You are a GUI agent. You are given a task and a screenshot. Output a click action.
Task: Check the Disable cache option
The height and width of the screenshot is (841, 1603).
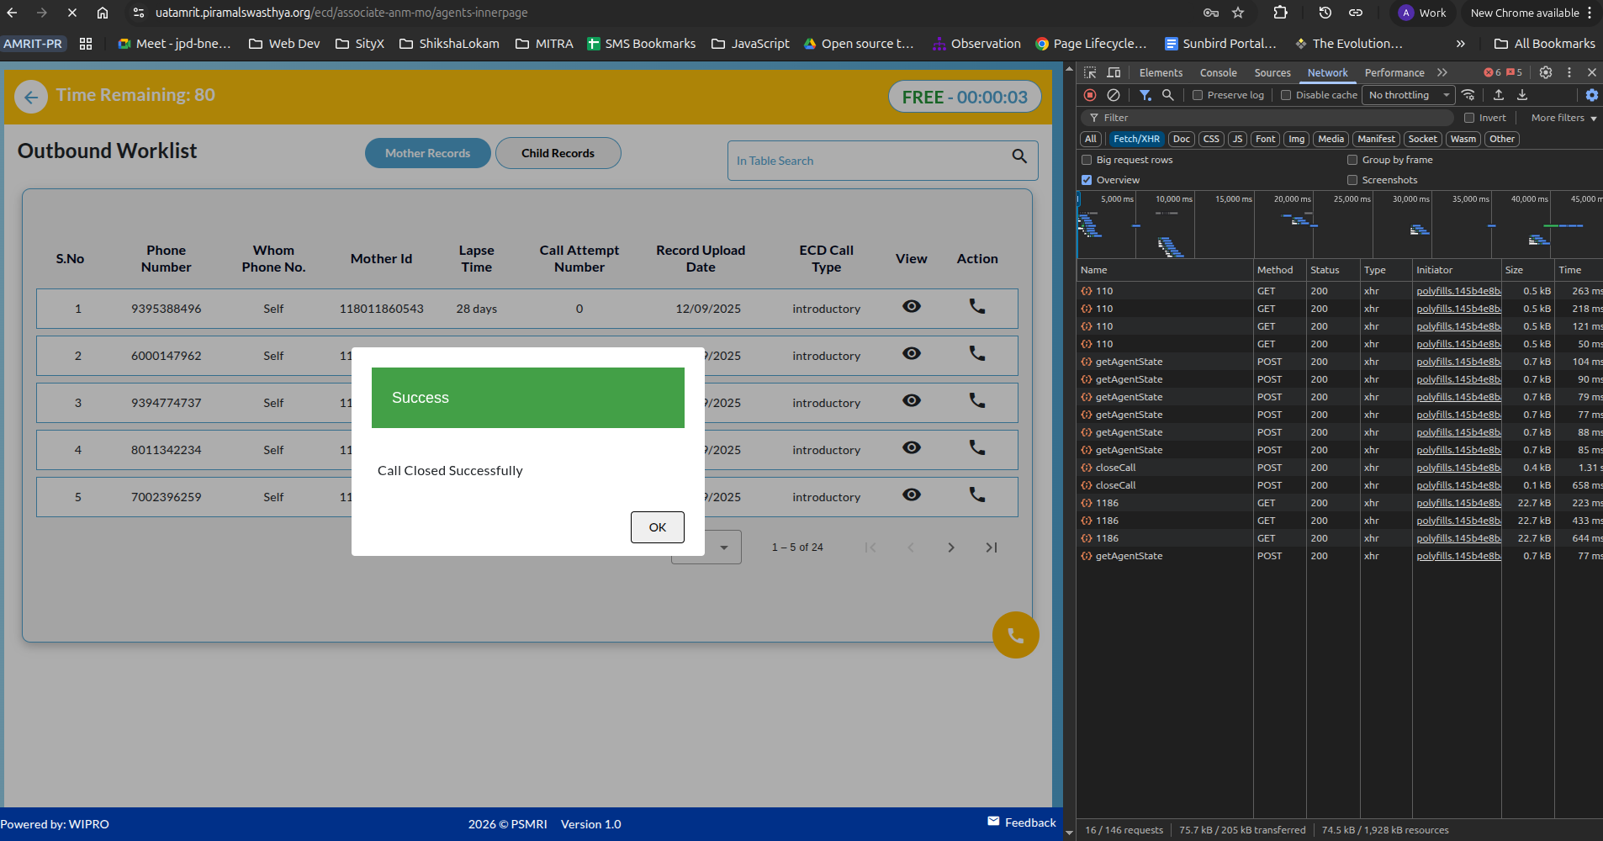click(1286, 95)
